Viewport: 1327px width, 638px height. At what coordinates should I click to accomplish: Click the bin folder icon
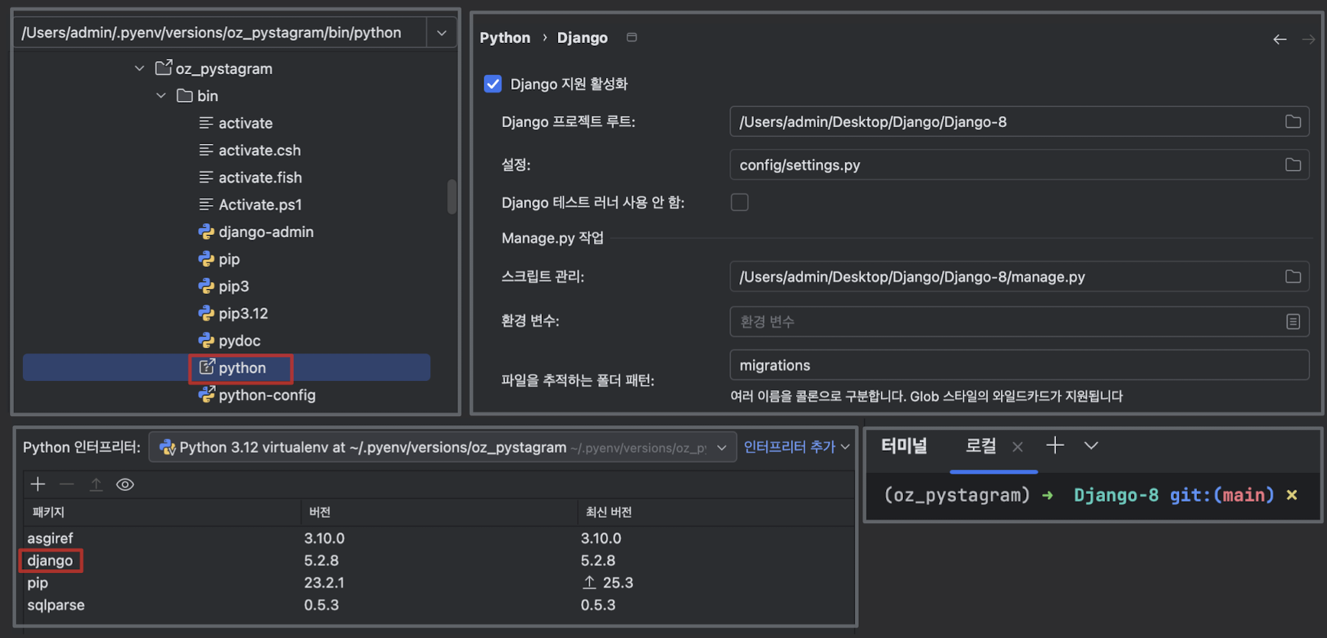coord(184,96)
